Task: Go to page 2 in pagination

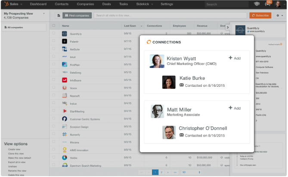Action: click(x=161, y=172)
